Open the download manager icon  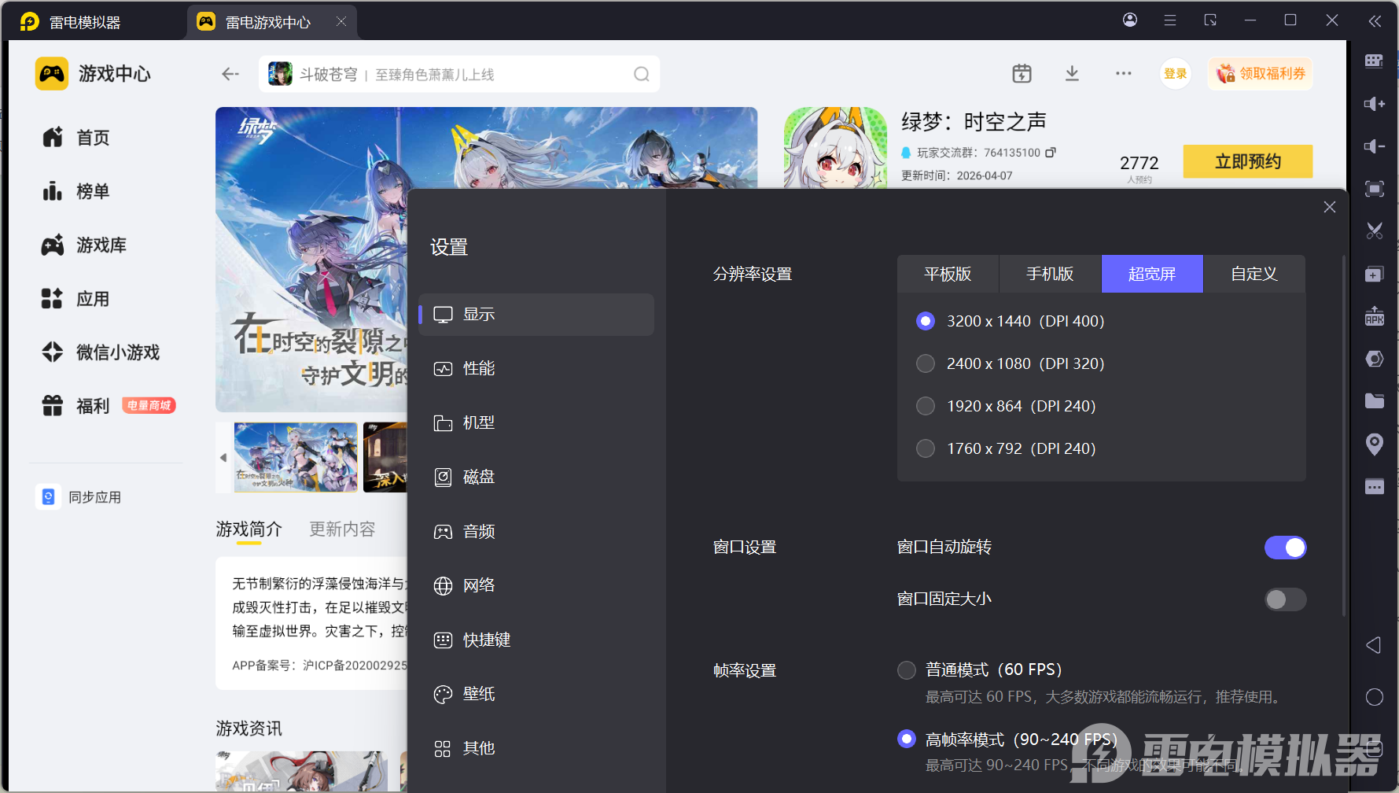(x=1072, y=74)
